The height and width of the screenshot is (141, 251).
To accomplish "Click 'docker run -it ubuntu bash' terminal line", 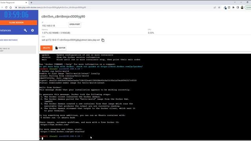I will click(x=58, y=117).
